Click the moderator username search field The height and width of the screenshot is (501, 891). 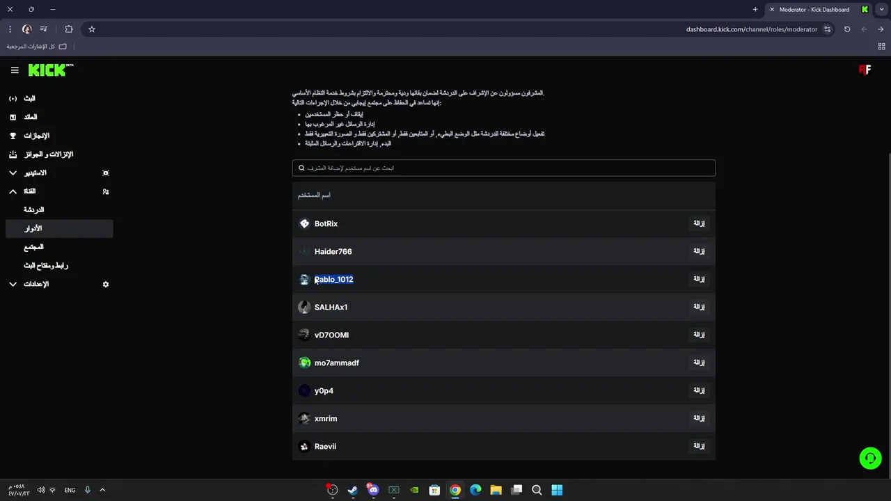click(x=503, y=168)
